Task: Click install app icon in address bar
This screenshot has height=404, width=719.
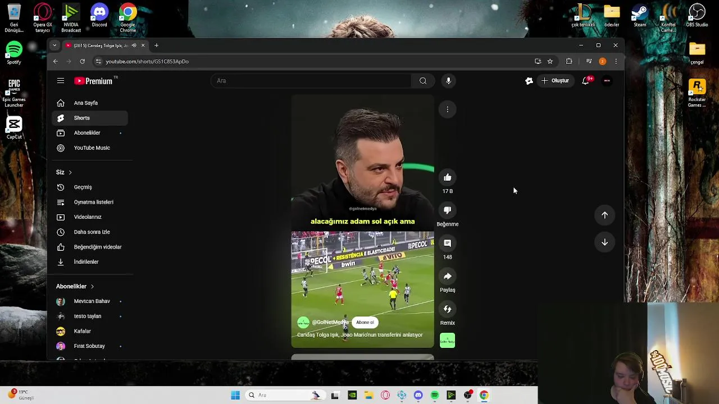Action: pyautogui.click(x=538, y=61)
